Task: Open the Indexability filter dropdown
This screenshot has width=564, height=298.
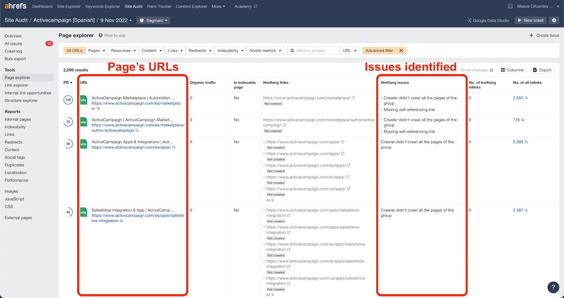Action: (x=231, y=51)
